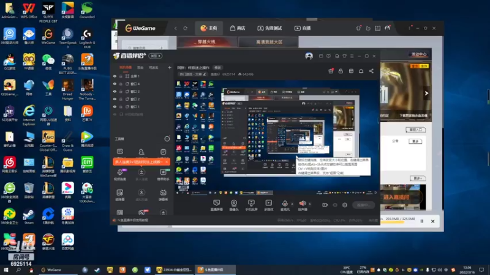The image size is (490, 275).
Task: Click the unlock icon in stream header
Action: tap(341, 71)
